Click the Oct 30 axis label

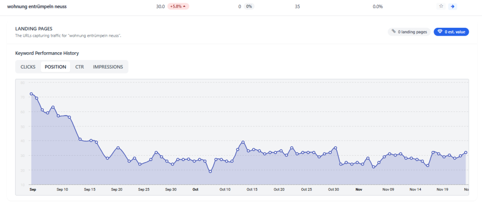coord(334,190)
